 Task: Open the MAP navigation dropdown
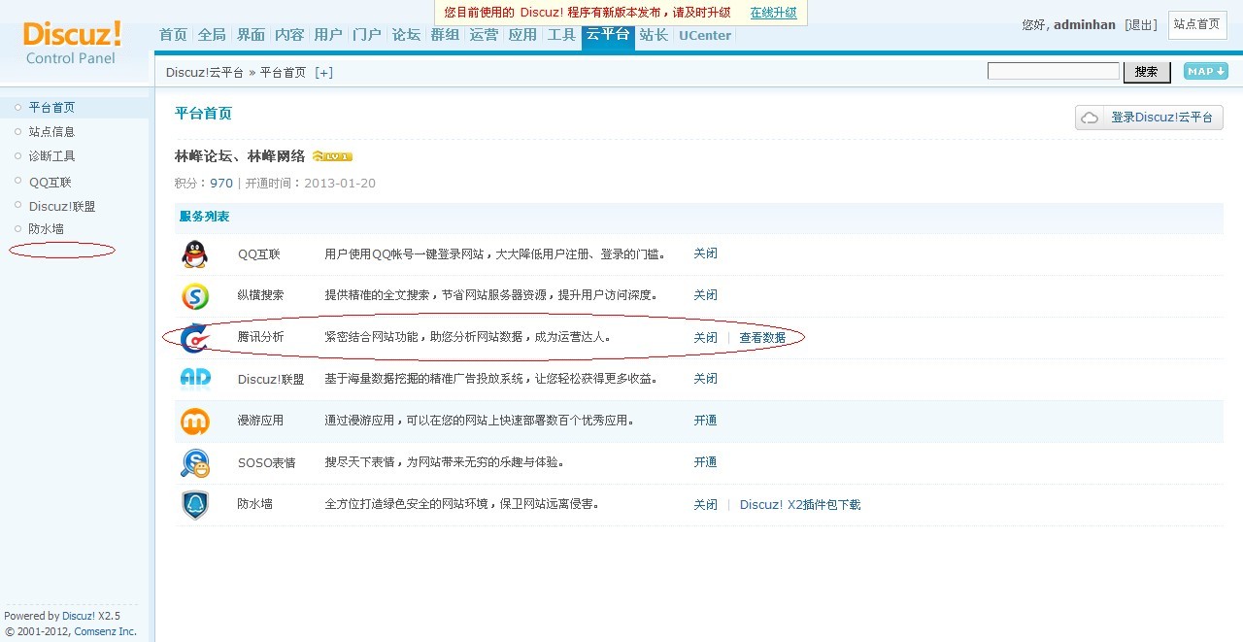point(1205,71)
